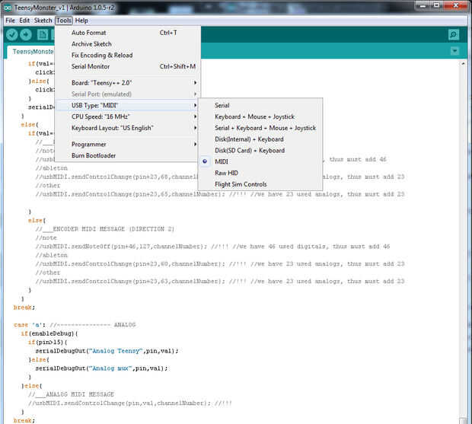The width and height of the screenshot is (472, 424).
Task: Click code line "case 'a':" ANALOG
Action: point(75,325)
